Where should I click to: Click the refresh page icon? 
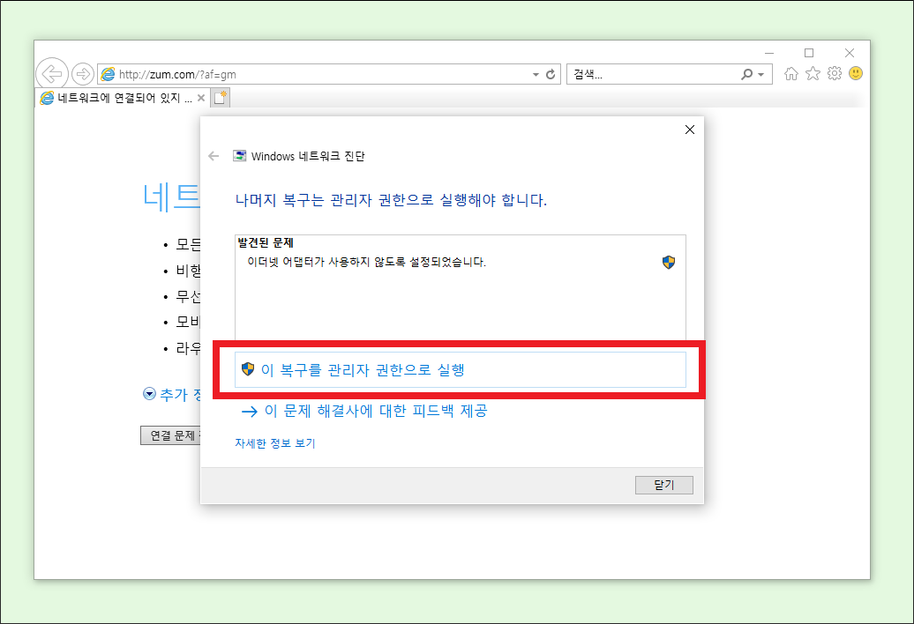(x=551, y=75)
